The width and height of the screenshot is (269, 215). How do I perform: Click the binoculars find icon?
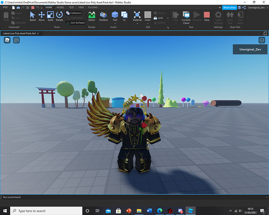(18, 7)
